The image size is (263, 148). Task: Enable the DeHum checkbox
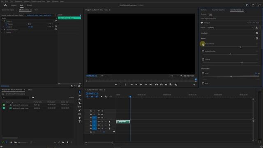(203, 59)
